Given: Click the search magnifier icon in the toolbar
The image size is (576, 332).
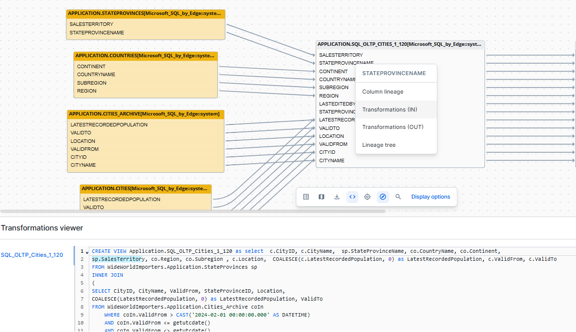Looking at the screenshot, I should 398,197.
